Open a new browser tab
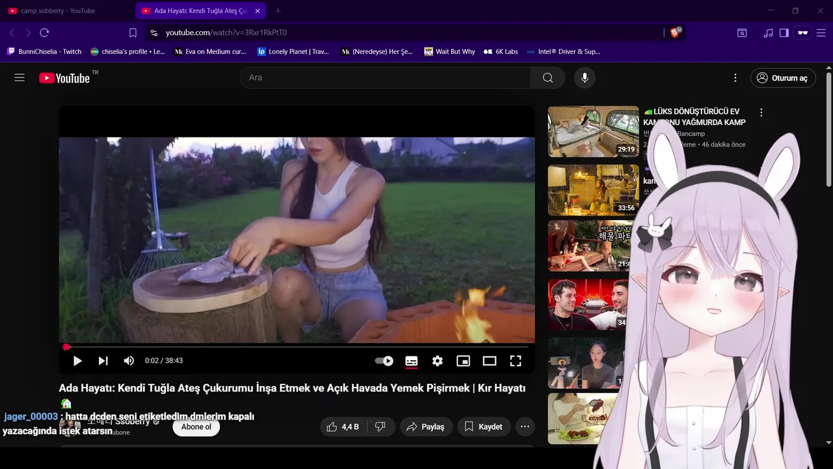 [x=278, y=11]
